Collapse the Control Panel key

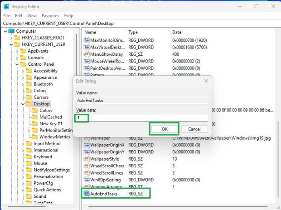[x=17, y=64]
